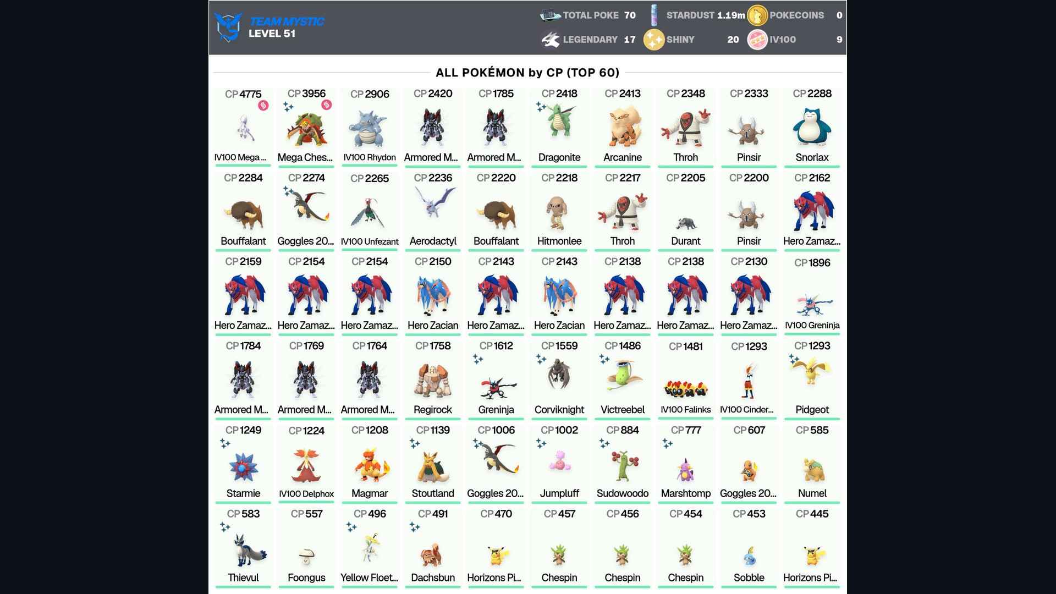This screenshot has height=594, width=1056.
Task: Click the Chespin CP 457 sprite
Action: 559,555
